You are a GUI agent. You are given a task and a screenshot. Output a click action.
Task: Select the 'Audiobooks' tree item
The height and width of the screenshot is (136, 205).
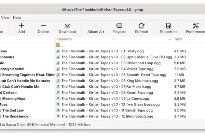[7, 57]
